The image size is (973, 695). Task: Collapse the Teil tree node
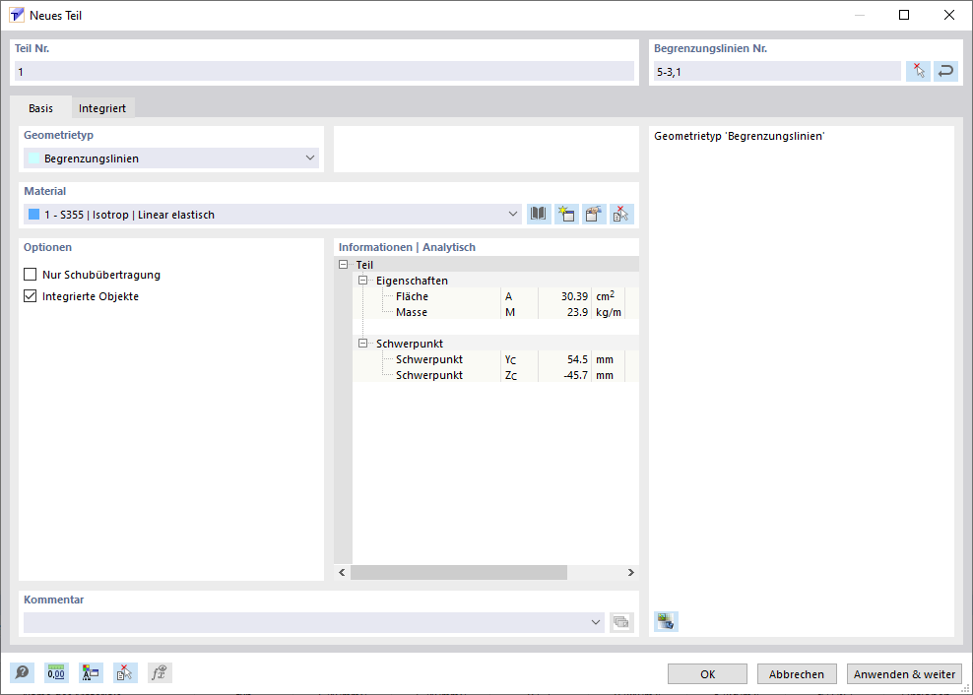point(343,265)
